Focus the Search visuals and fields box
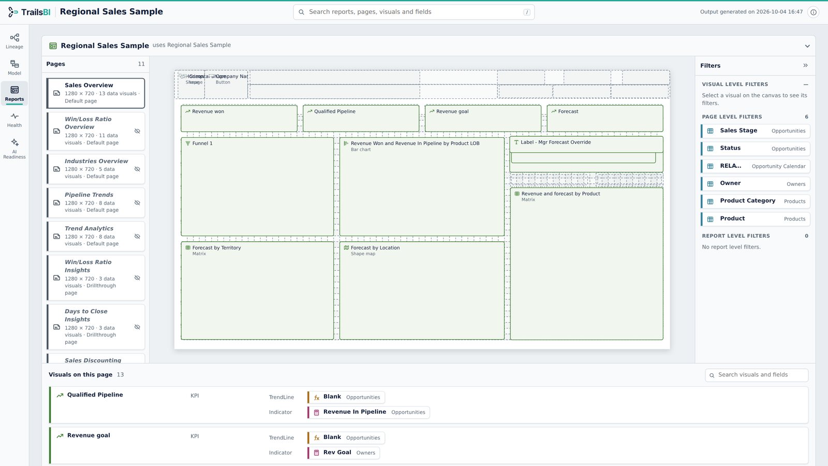The height and width of the screenshot is (466, 828). 757,375
